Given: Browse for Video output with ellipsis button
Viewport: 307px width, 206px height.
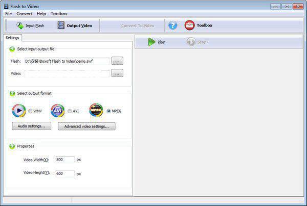Looking at the screenshot, I should coord(117,73).
